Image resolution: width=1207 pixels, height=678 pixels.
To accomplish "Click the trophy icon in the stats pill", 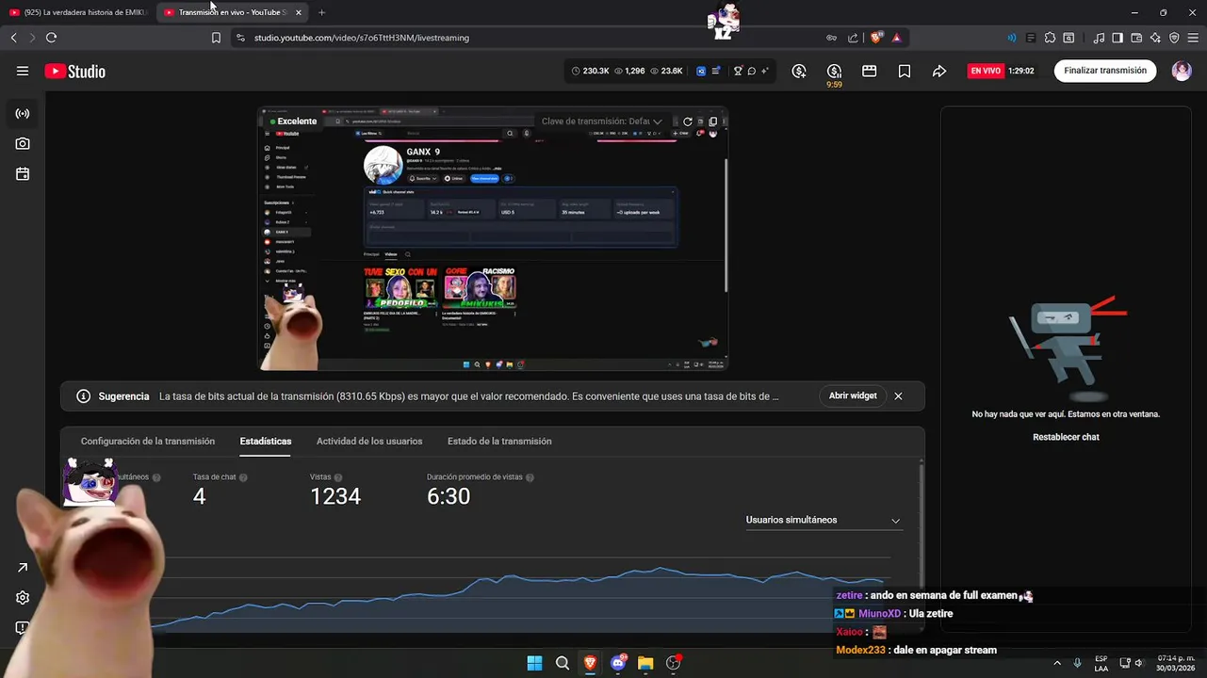I will click(738, 71).
